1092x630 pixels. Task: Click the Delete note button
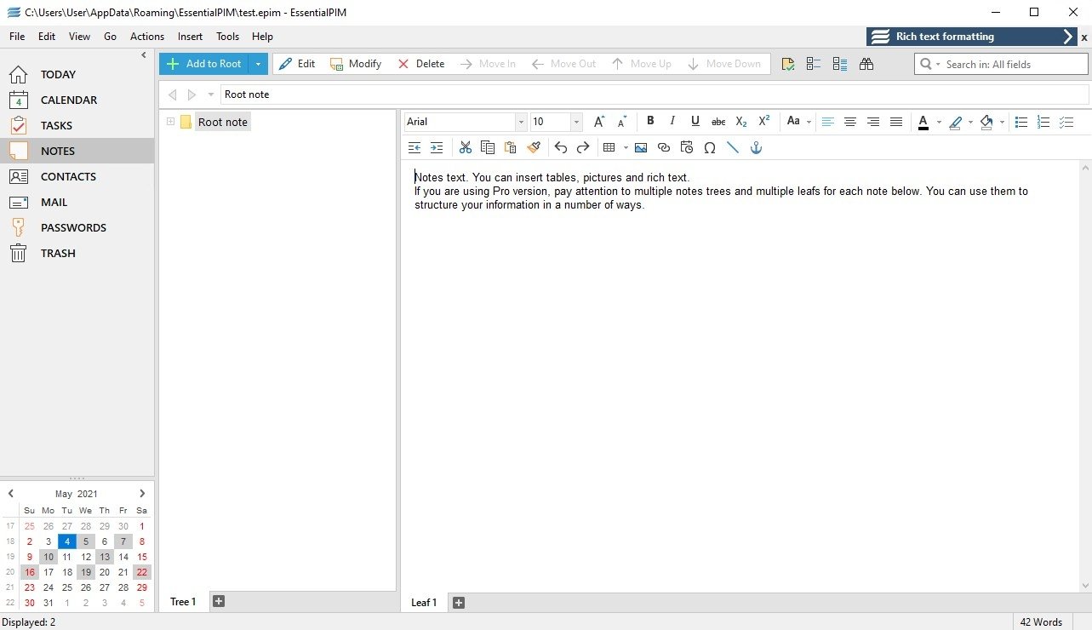pyautogui.click(x=421, y=64)
